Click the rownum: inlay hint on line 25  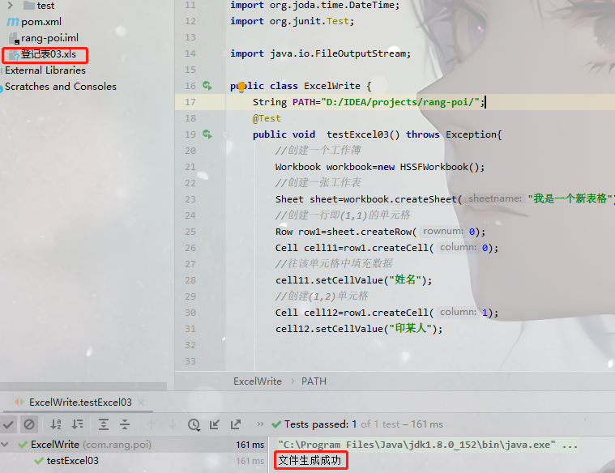[443, 232]
